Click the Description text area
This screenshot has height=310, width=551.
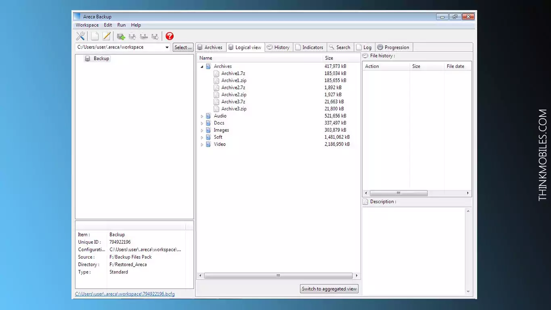(x=414, y=251)
